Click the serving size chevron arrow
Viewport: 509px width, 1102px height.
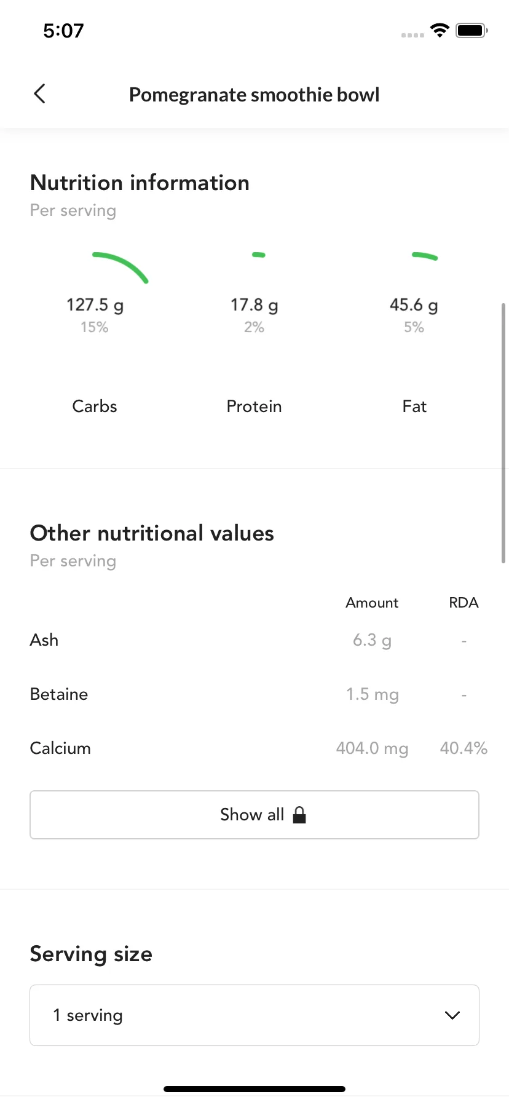(452, 1015)
